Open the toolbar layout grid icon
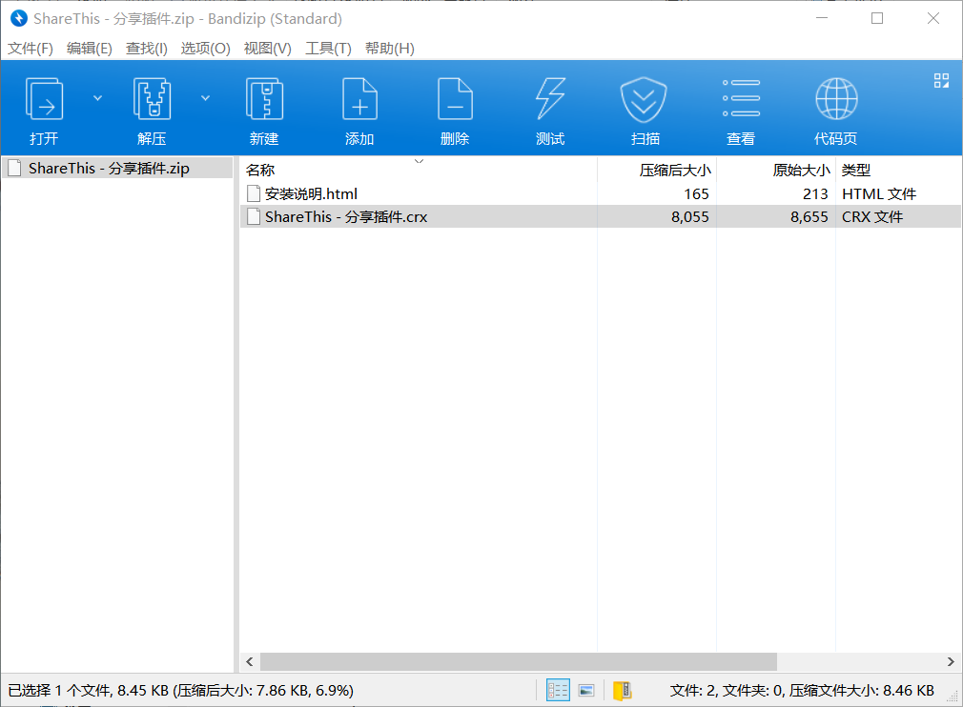This screenshot has width=963, height=707. point(941,80)
